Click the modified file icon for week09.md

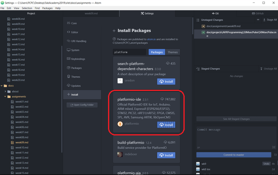203,26
